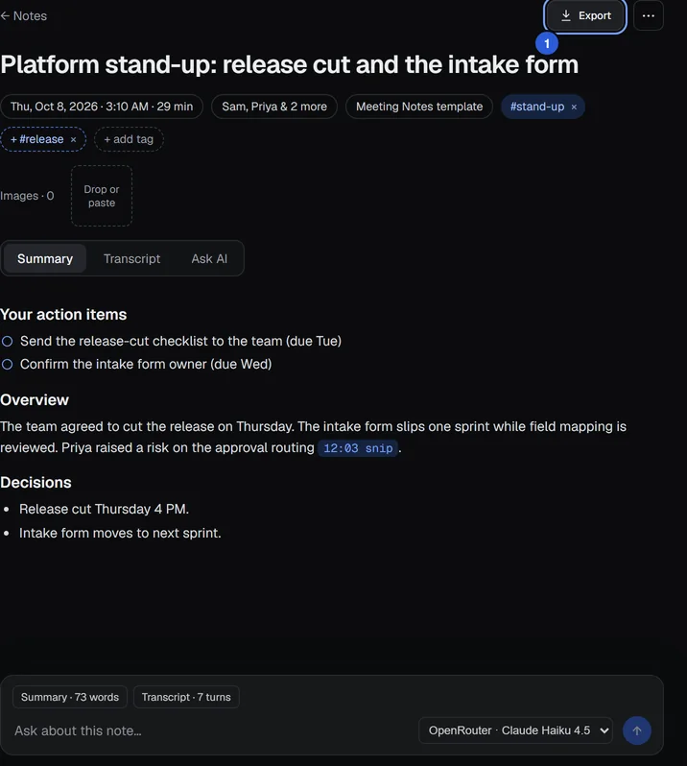Click the Summary 73 words context chip

point(70,697)
